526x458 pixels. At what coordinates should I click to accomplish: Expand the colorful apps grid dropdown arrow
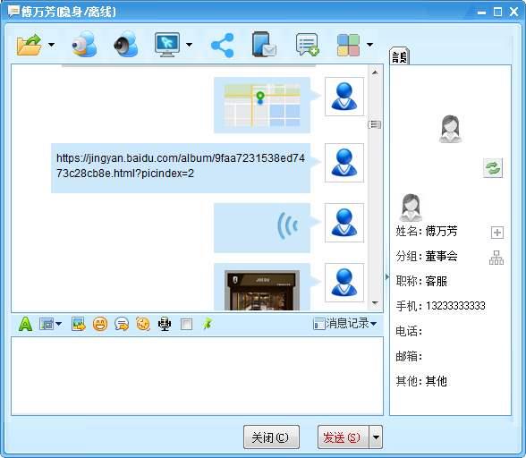click(369, 45)
